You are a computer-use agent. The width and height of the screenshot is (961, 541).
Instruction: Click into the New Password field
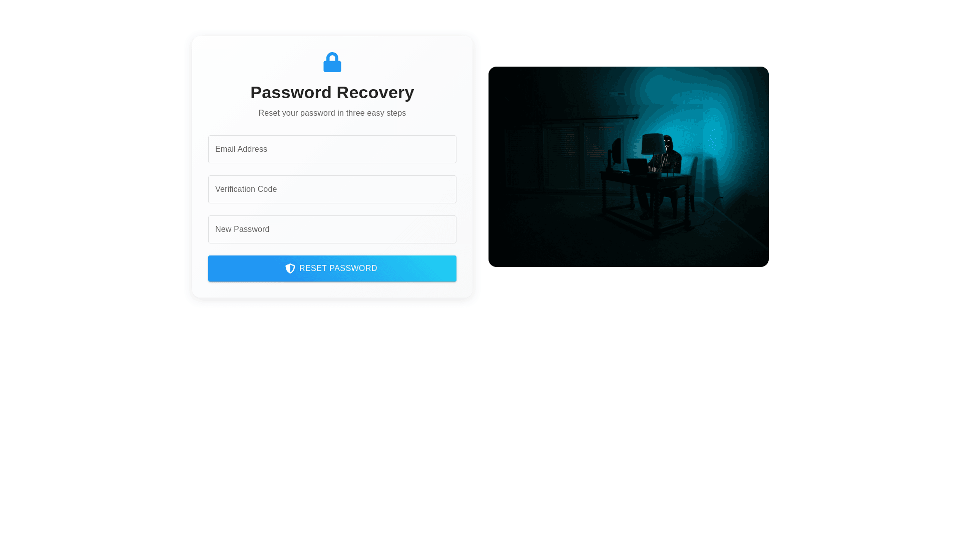point(332,229)
